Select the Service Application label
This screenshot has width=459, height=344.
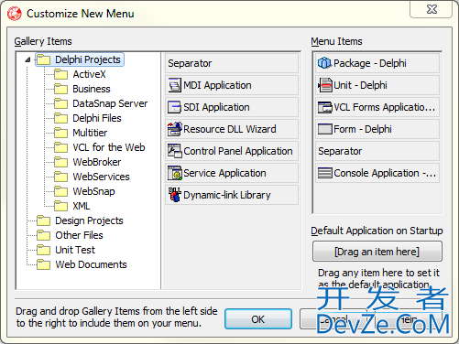[224, 173]
